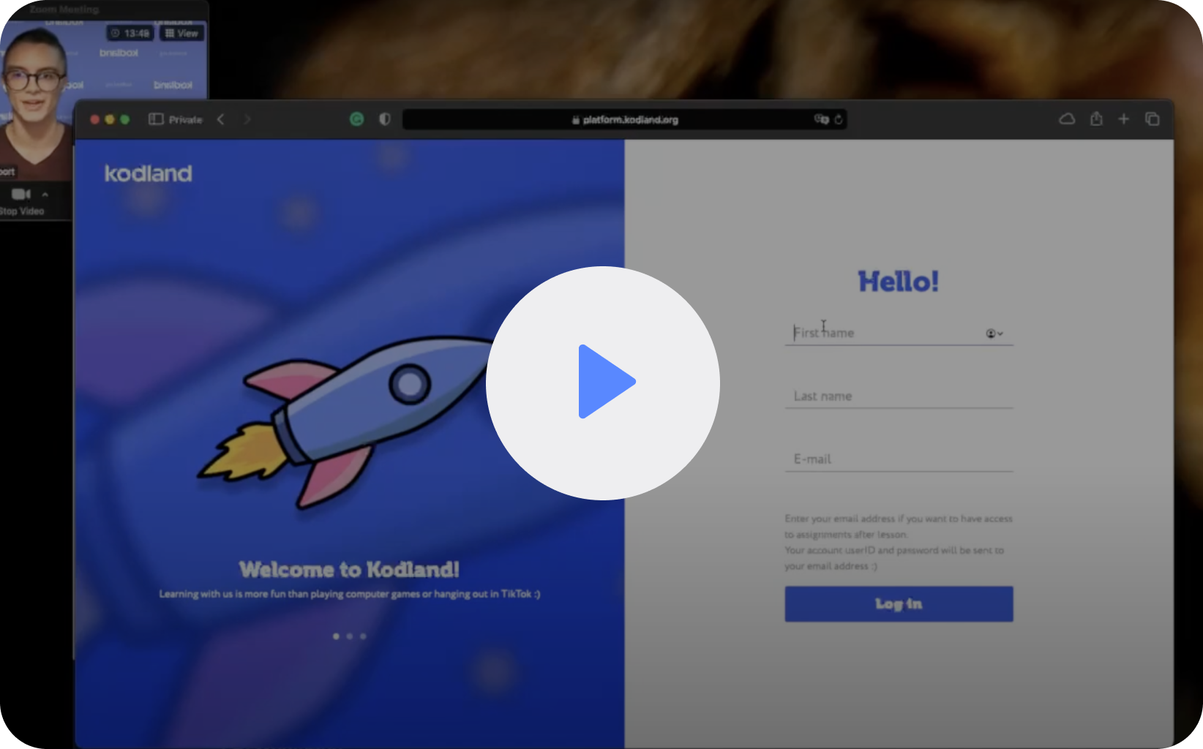Click the Last name input field
1203x749 pixels.
tap(899, 396)
